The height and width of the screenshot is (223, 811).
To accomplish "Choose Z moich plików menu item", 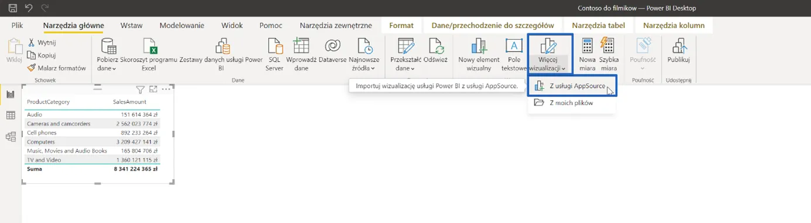I will point(572,103).
